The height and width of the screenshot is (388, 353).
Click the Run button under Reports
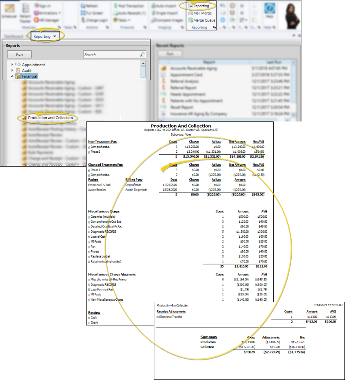[19, 54]
